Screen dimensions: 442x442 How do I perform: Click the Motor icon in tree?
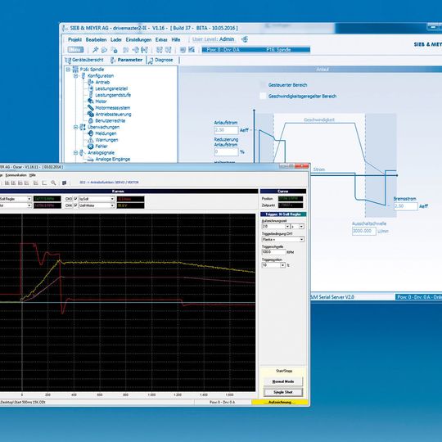[91, 101]
